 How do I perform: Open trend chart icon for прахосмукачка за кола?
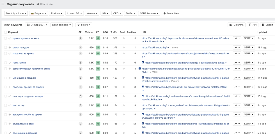pos(237,38)
